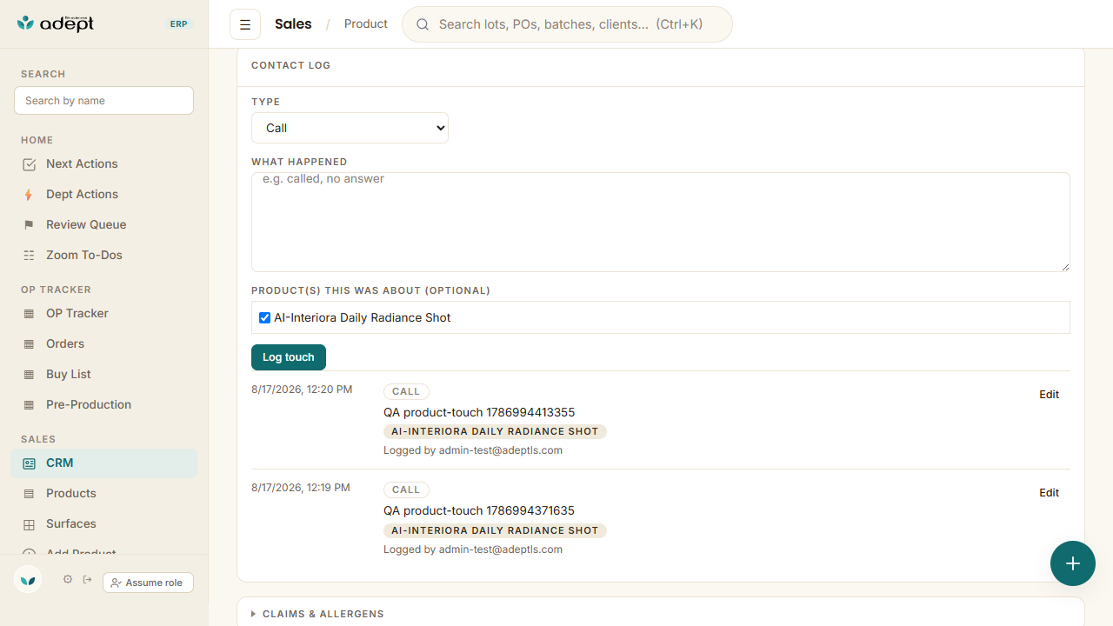The height and width of the screenshot is (626, 1113).
Task: Edit the 12:19 PM call entry
Action: click(x=1050, y=493)
